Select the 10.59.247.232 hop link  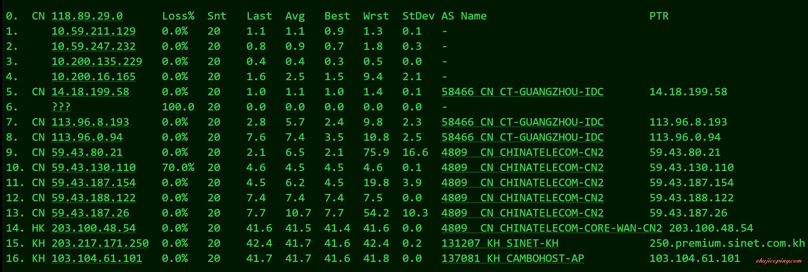(x=94, y=46)
